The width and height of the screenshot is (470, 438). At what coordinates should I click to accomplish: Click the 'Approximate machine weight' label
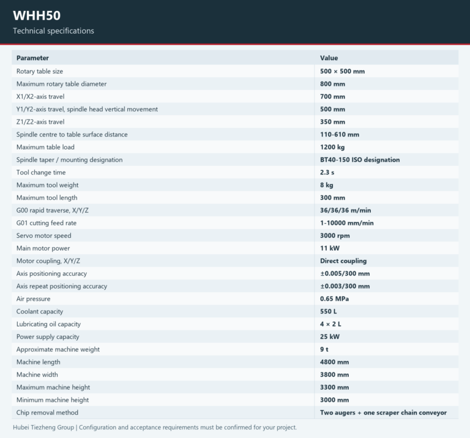pyautogui.click(x=58, y=350)
